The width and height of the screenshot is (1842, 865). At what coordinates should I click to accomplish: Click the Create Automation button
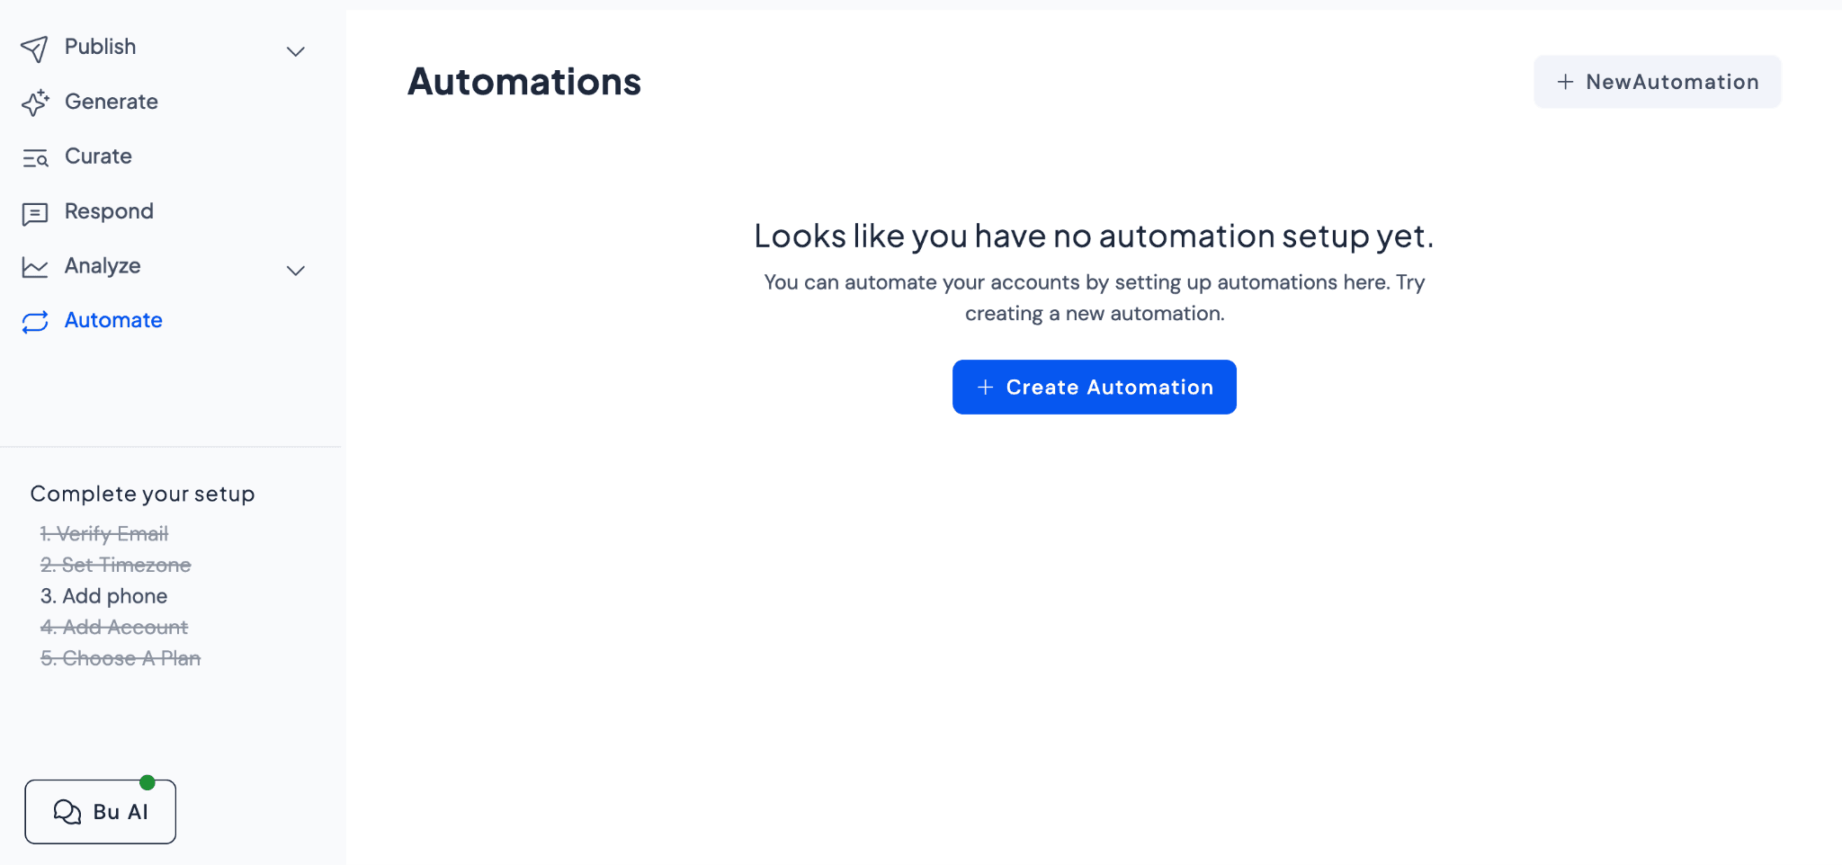1094,387
